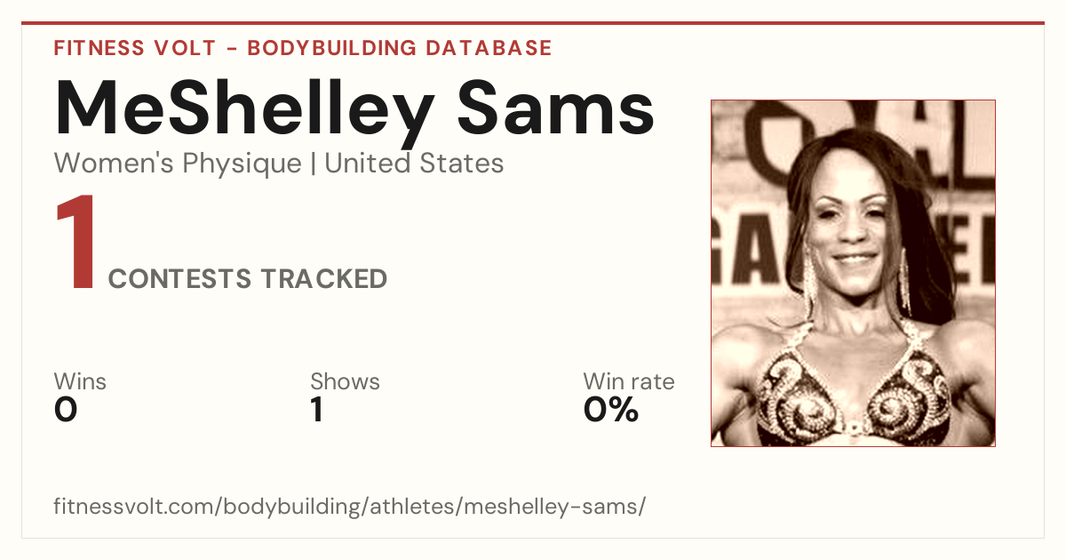Image resolution: width=1066 pixels, height=560 pixels.
Task: Click the word TRACKED beside the count
Action: pos(323,279)
